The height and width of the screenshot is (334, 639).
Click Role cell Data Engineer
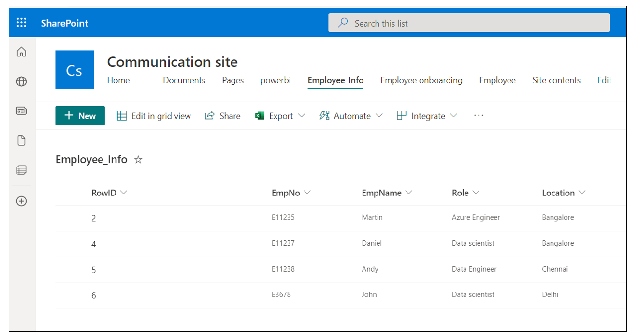474,269
